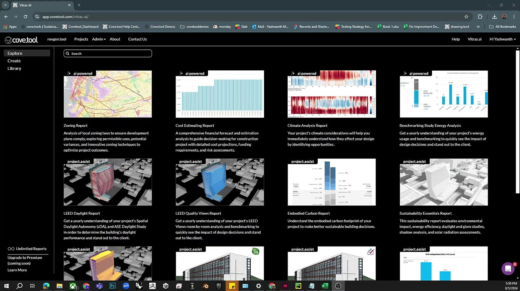The image size is (520, 291).
Task: Open Zoom from the taskbar
Action: click(126, 286)
